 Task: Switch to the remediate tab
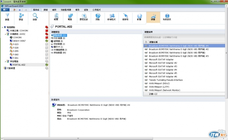point(54,10)
